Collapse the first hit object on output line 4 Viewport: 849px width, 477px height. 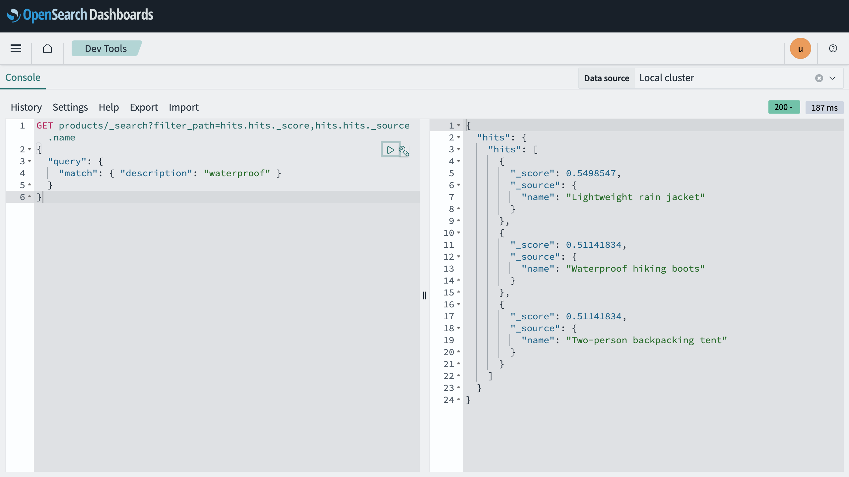point(459,161)
